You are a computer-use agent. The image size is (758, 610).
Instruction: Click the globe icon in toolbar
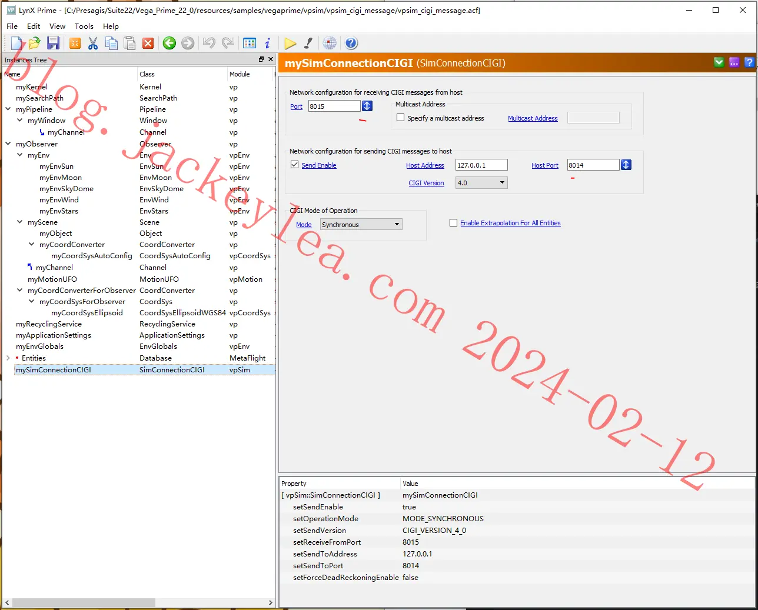pyautogui.click(x=330, y=43)
